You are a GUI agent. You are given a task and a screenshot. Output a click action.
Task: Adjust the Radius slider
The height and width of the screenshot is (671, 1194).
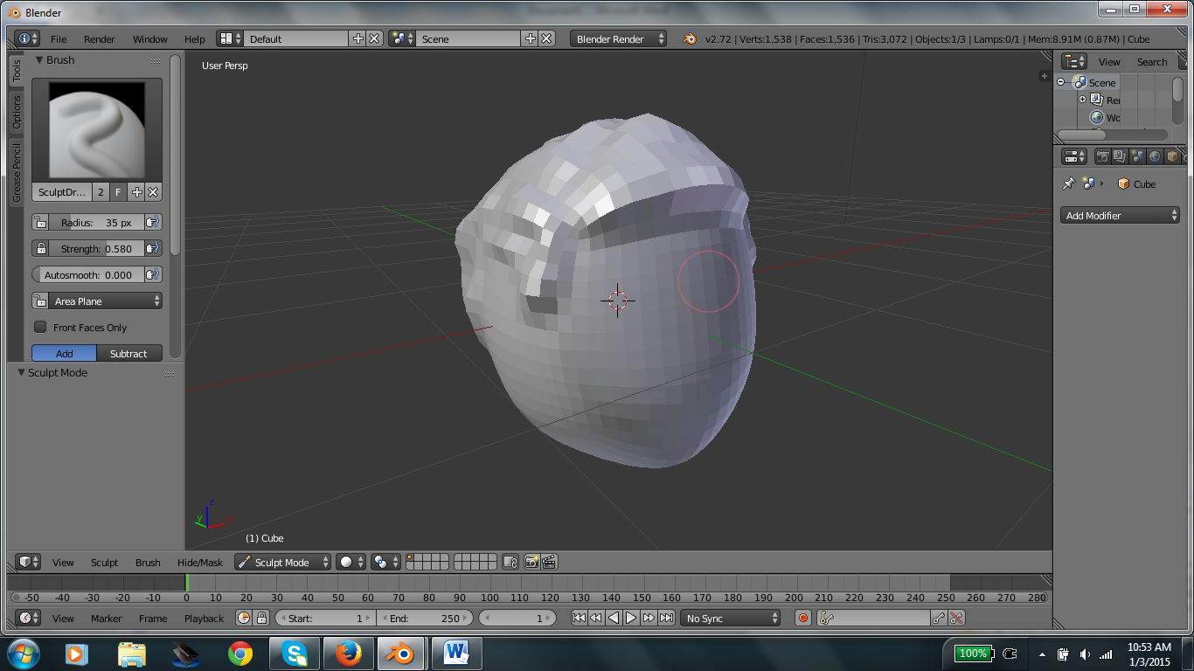pyautogui.click(x=96, y=223)
